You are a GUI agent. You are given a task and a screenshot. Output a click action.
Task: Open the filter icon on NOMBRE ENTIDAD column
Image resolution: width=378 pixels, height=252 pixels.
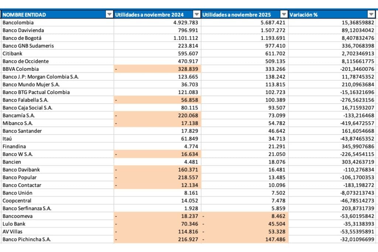point(109,14)
